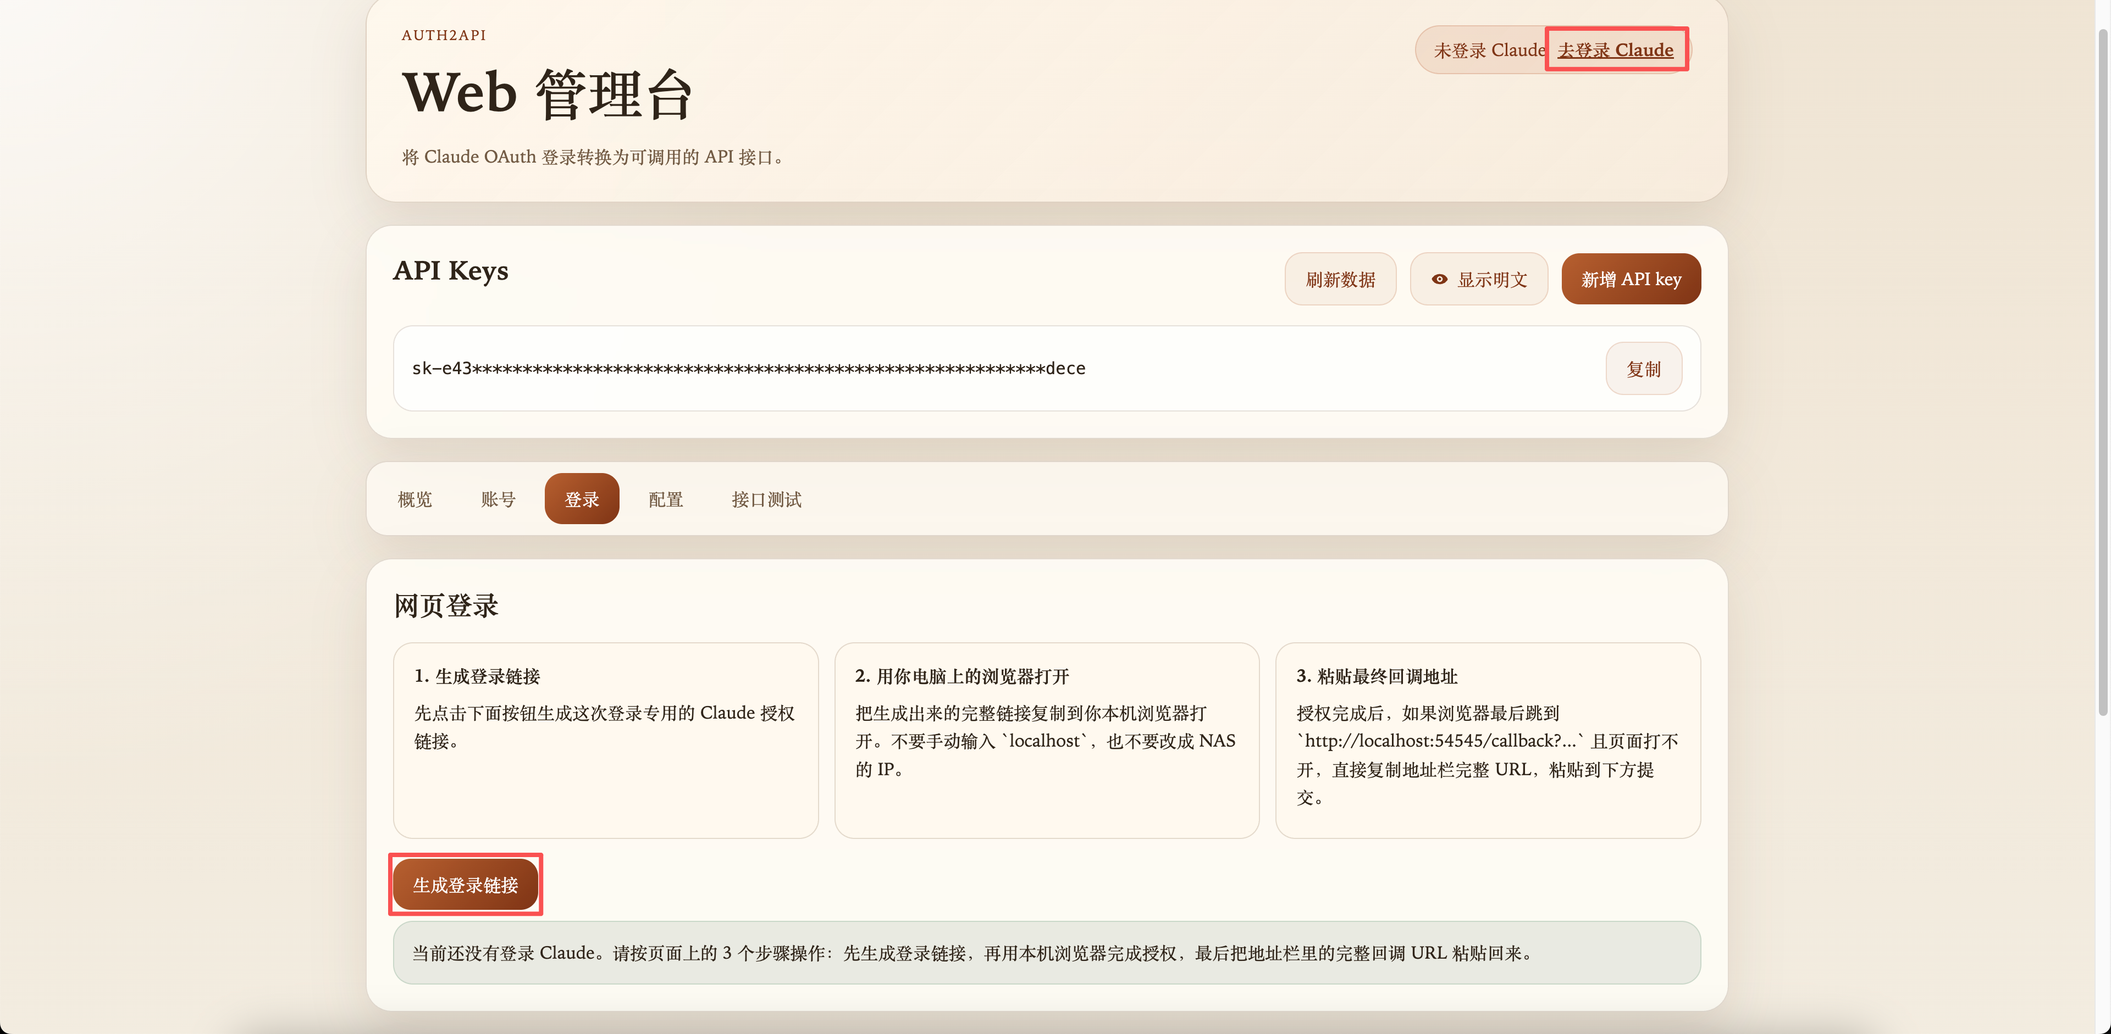Click the page vertical scrollbar thumb

click(2102, 373)
